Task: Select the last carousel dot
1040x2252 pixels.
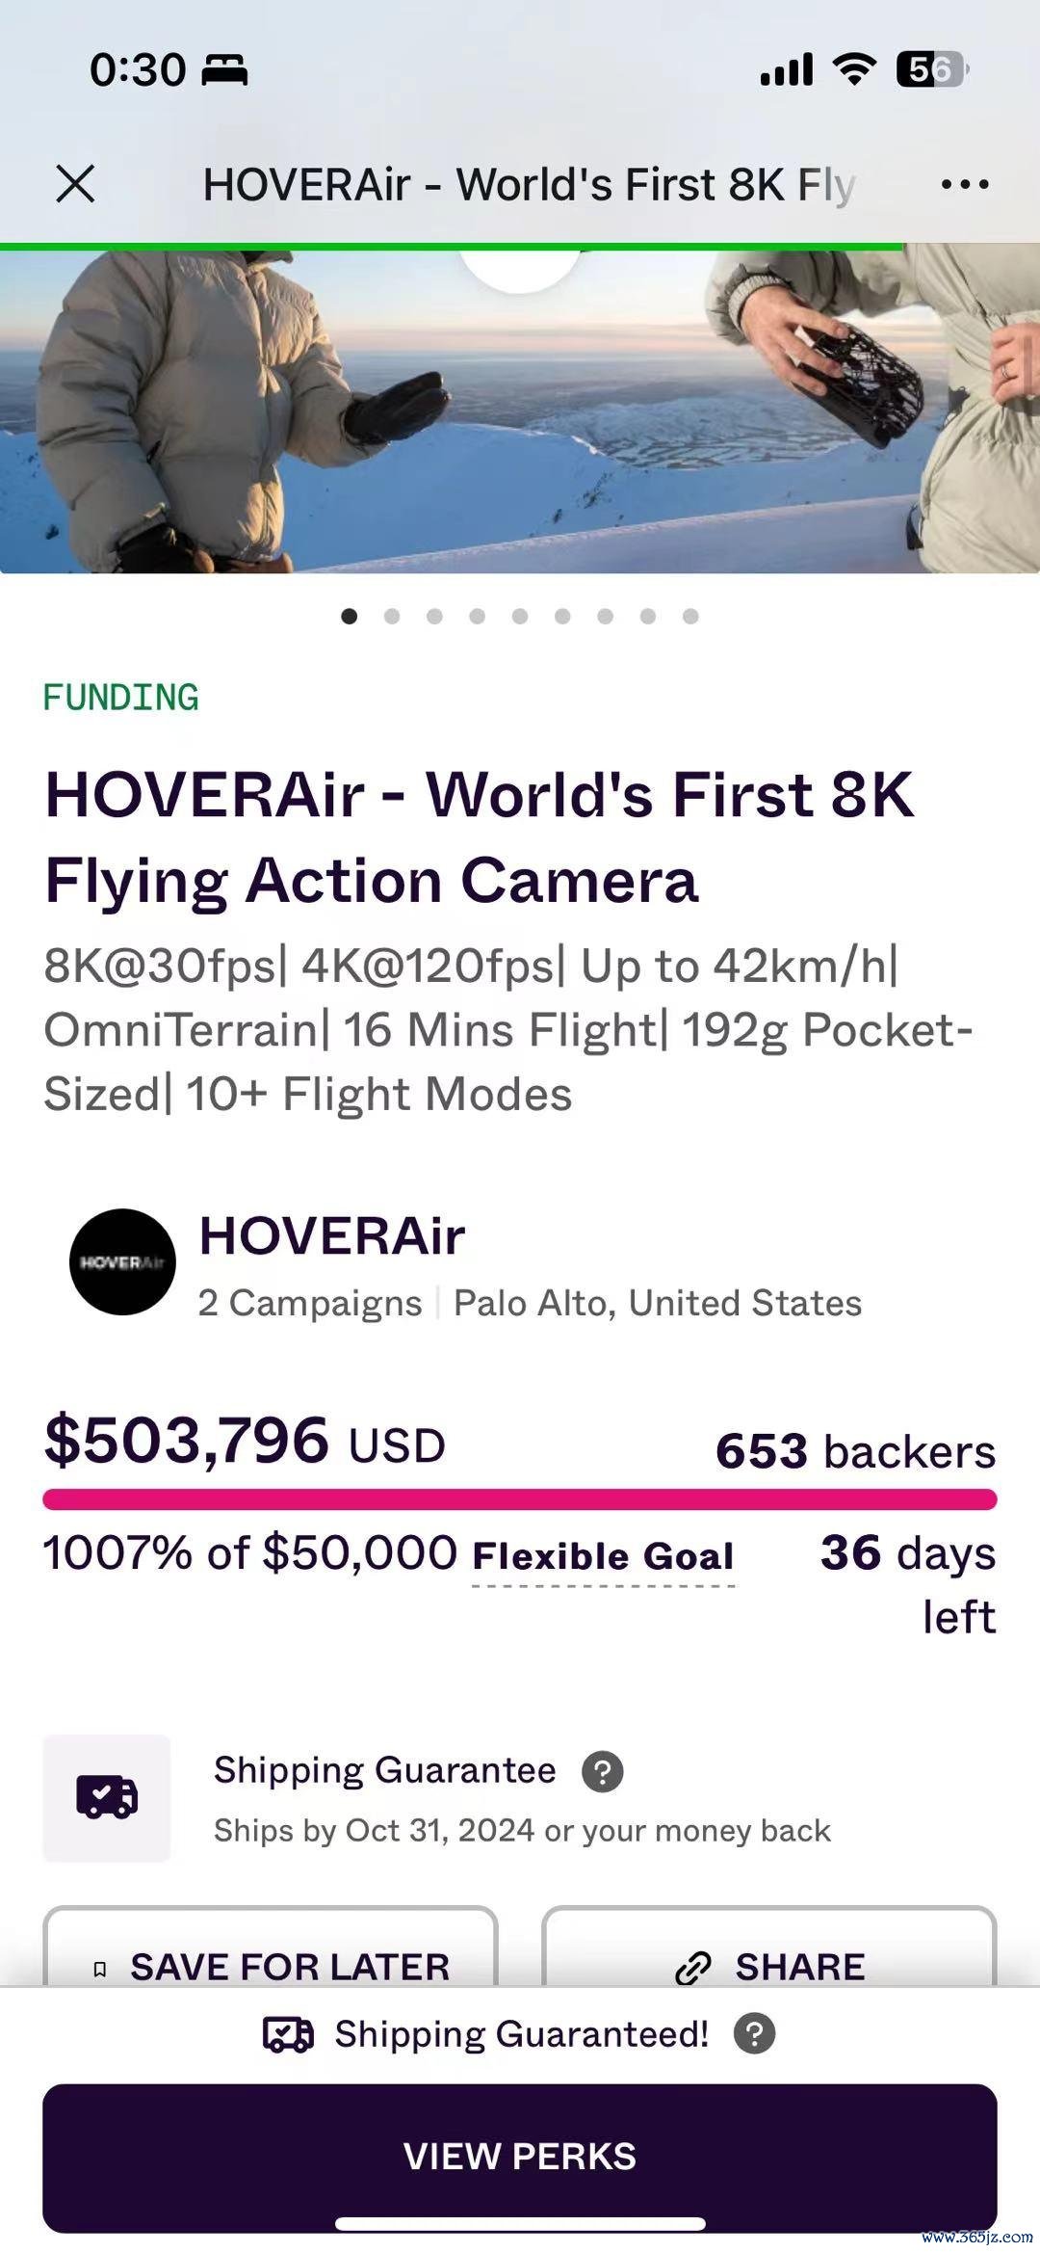Action: pyautogui.click(x=690, y=616)
